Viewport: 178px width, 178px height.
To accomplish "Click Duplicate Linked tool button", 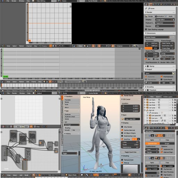I will 72,116.
